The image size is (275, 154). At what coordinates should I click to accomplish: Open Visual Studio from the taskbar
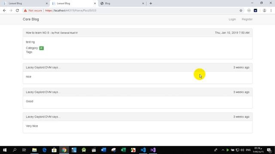tap(153, 150)
